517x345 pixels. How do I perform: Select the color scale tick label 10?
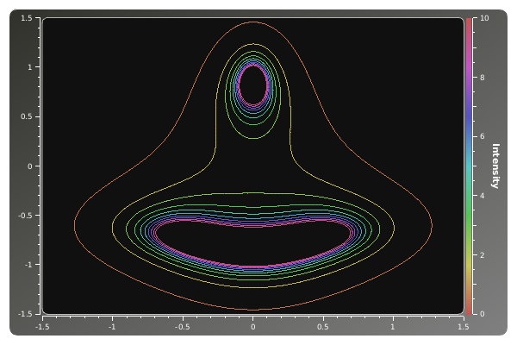tap(484, 18)
